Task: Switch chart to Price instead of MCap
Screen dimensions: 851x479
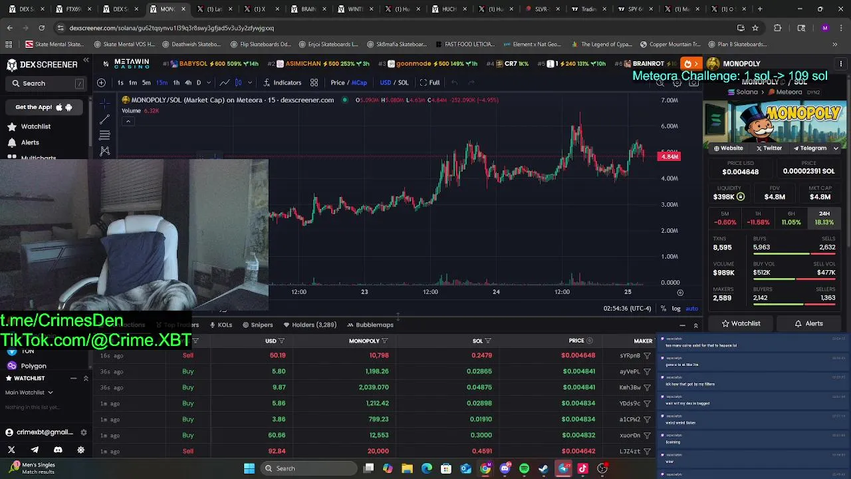Action: [x=338, y=82]
